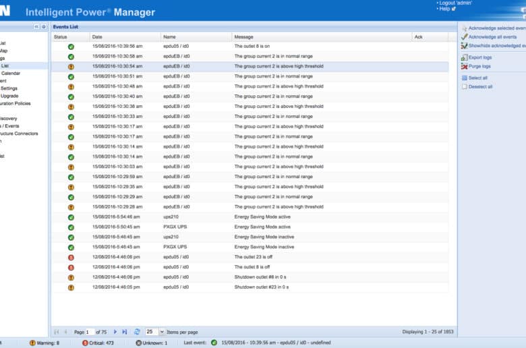The height and width of the screenshot is (348, 526).
Task: Click the Unknown status icon in footer
Action: 138,343
